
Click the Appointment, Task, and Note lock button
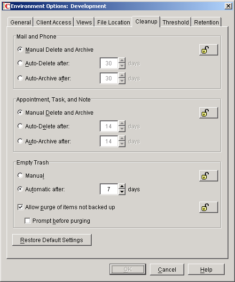point(208,113)
